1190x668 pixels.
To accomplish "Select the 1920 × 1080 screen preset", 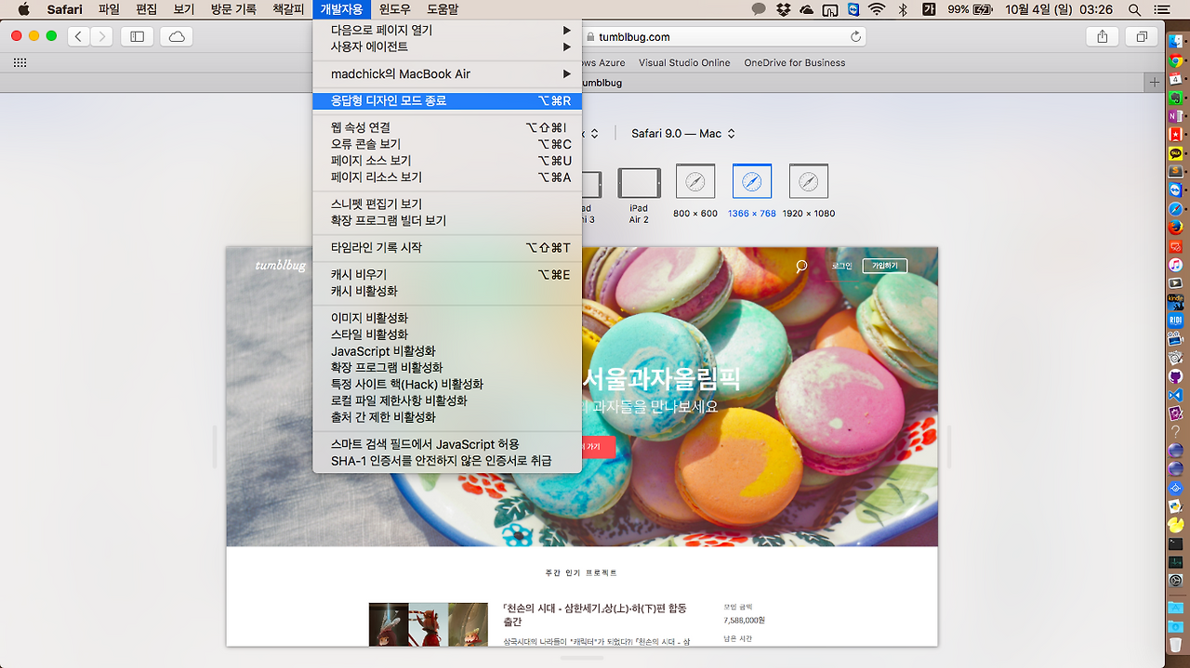I will click(x=808, y=191).
